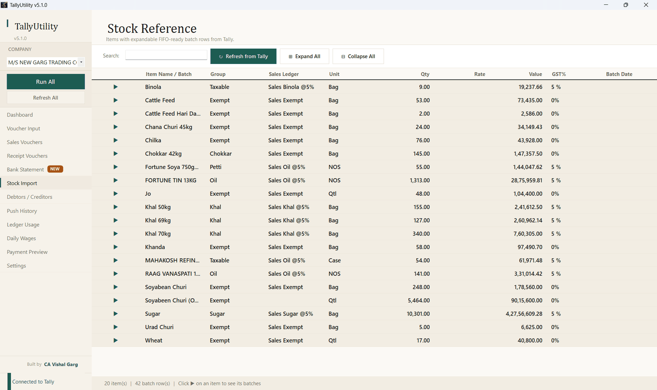Expand the Binola item row

[x=116, y=87]
